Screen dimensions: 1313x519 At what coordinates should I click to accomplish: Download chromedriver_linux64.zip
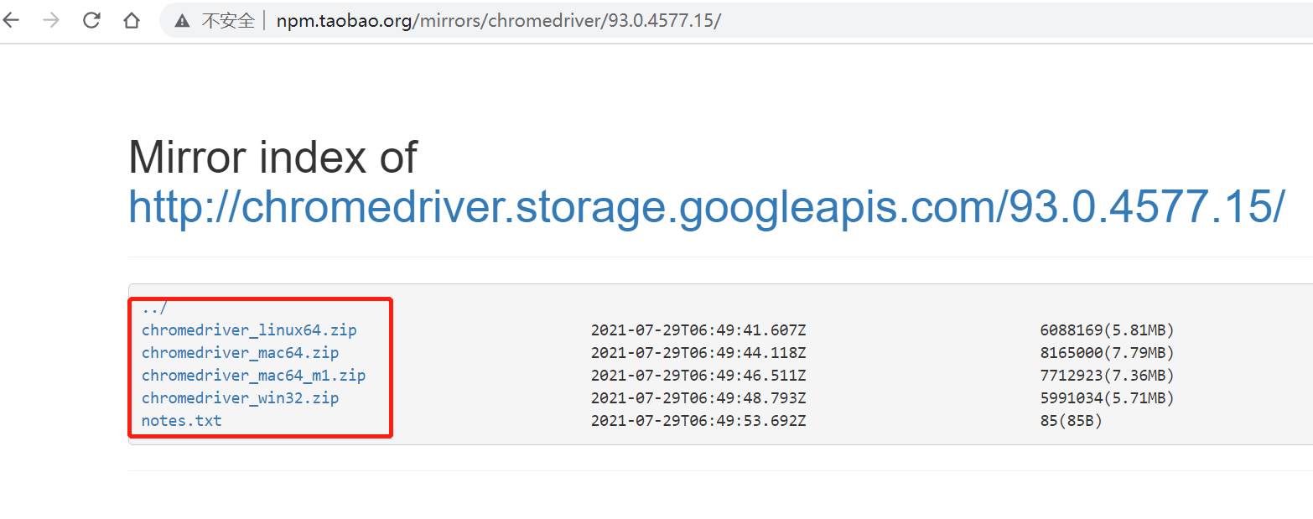(x=249, y=330)
